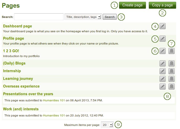Delete the (Daily) Blogs page
Viewport: 180px width, 129px height.
[172, 63]
